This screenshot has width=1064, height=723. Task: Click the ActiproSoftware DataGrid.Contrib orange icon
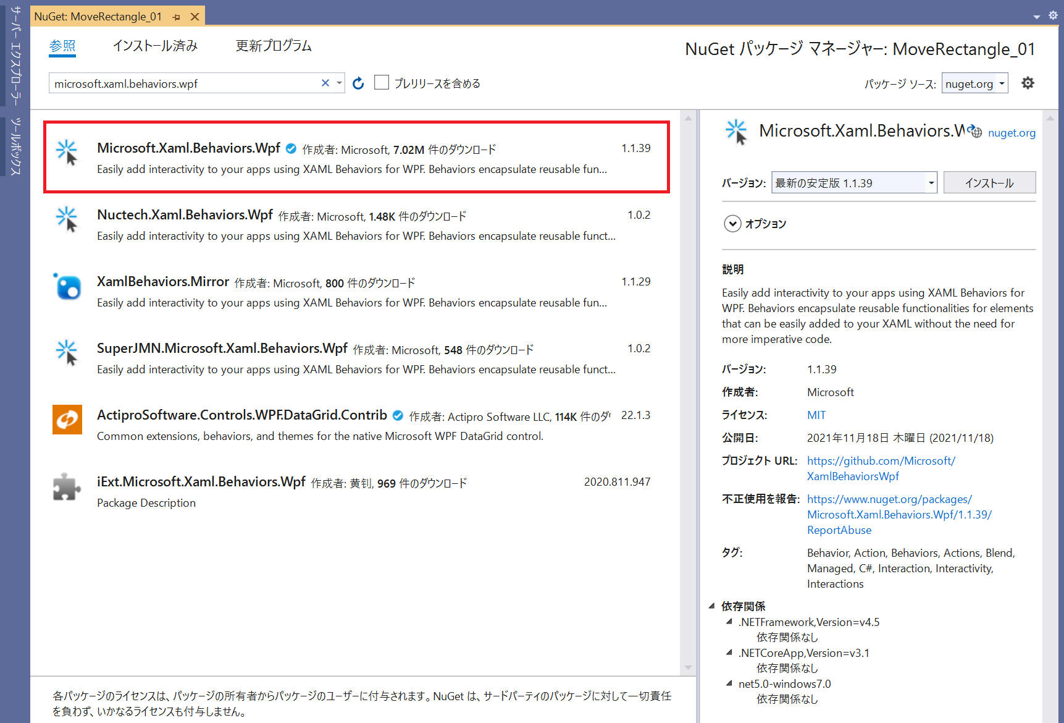pos(67,420)
